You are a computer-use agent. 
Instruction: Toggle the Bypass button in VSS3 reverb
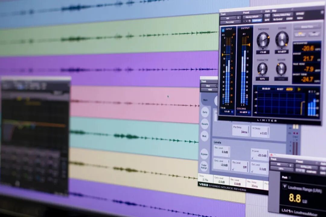(204, 154)
